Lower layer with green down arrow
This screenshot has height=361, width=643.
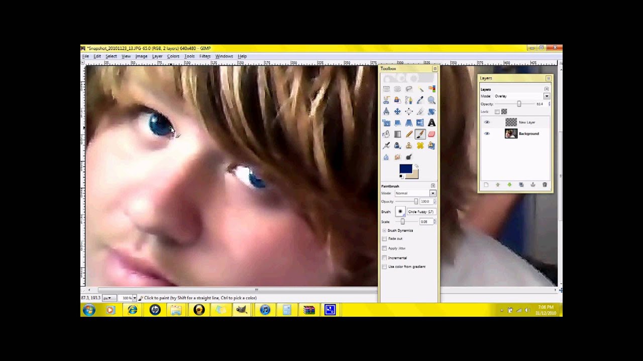(x=509, y=185)
